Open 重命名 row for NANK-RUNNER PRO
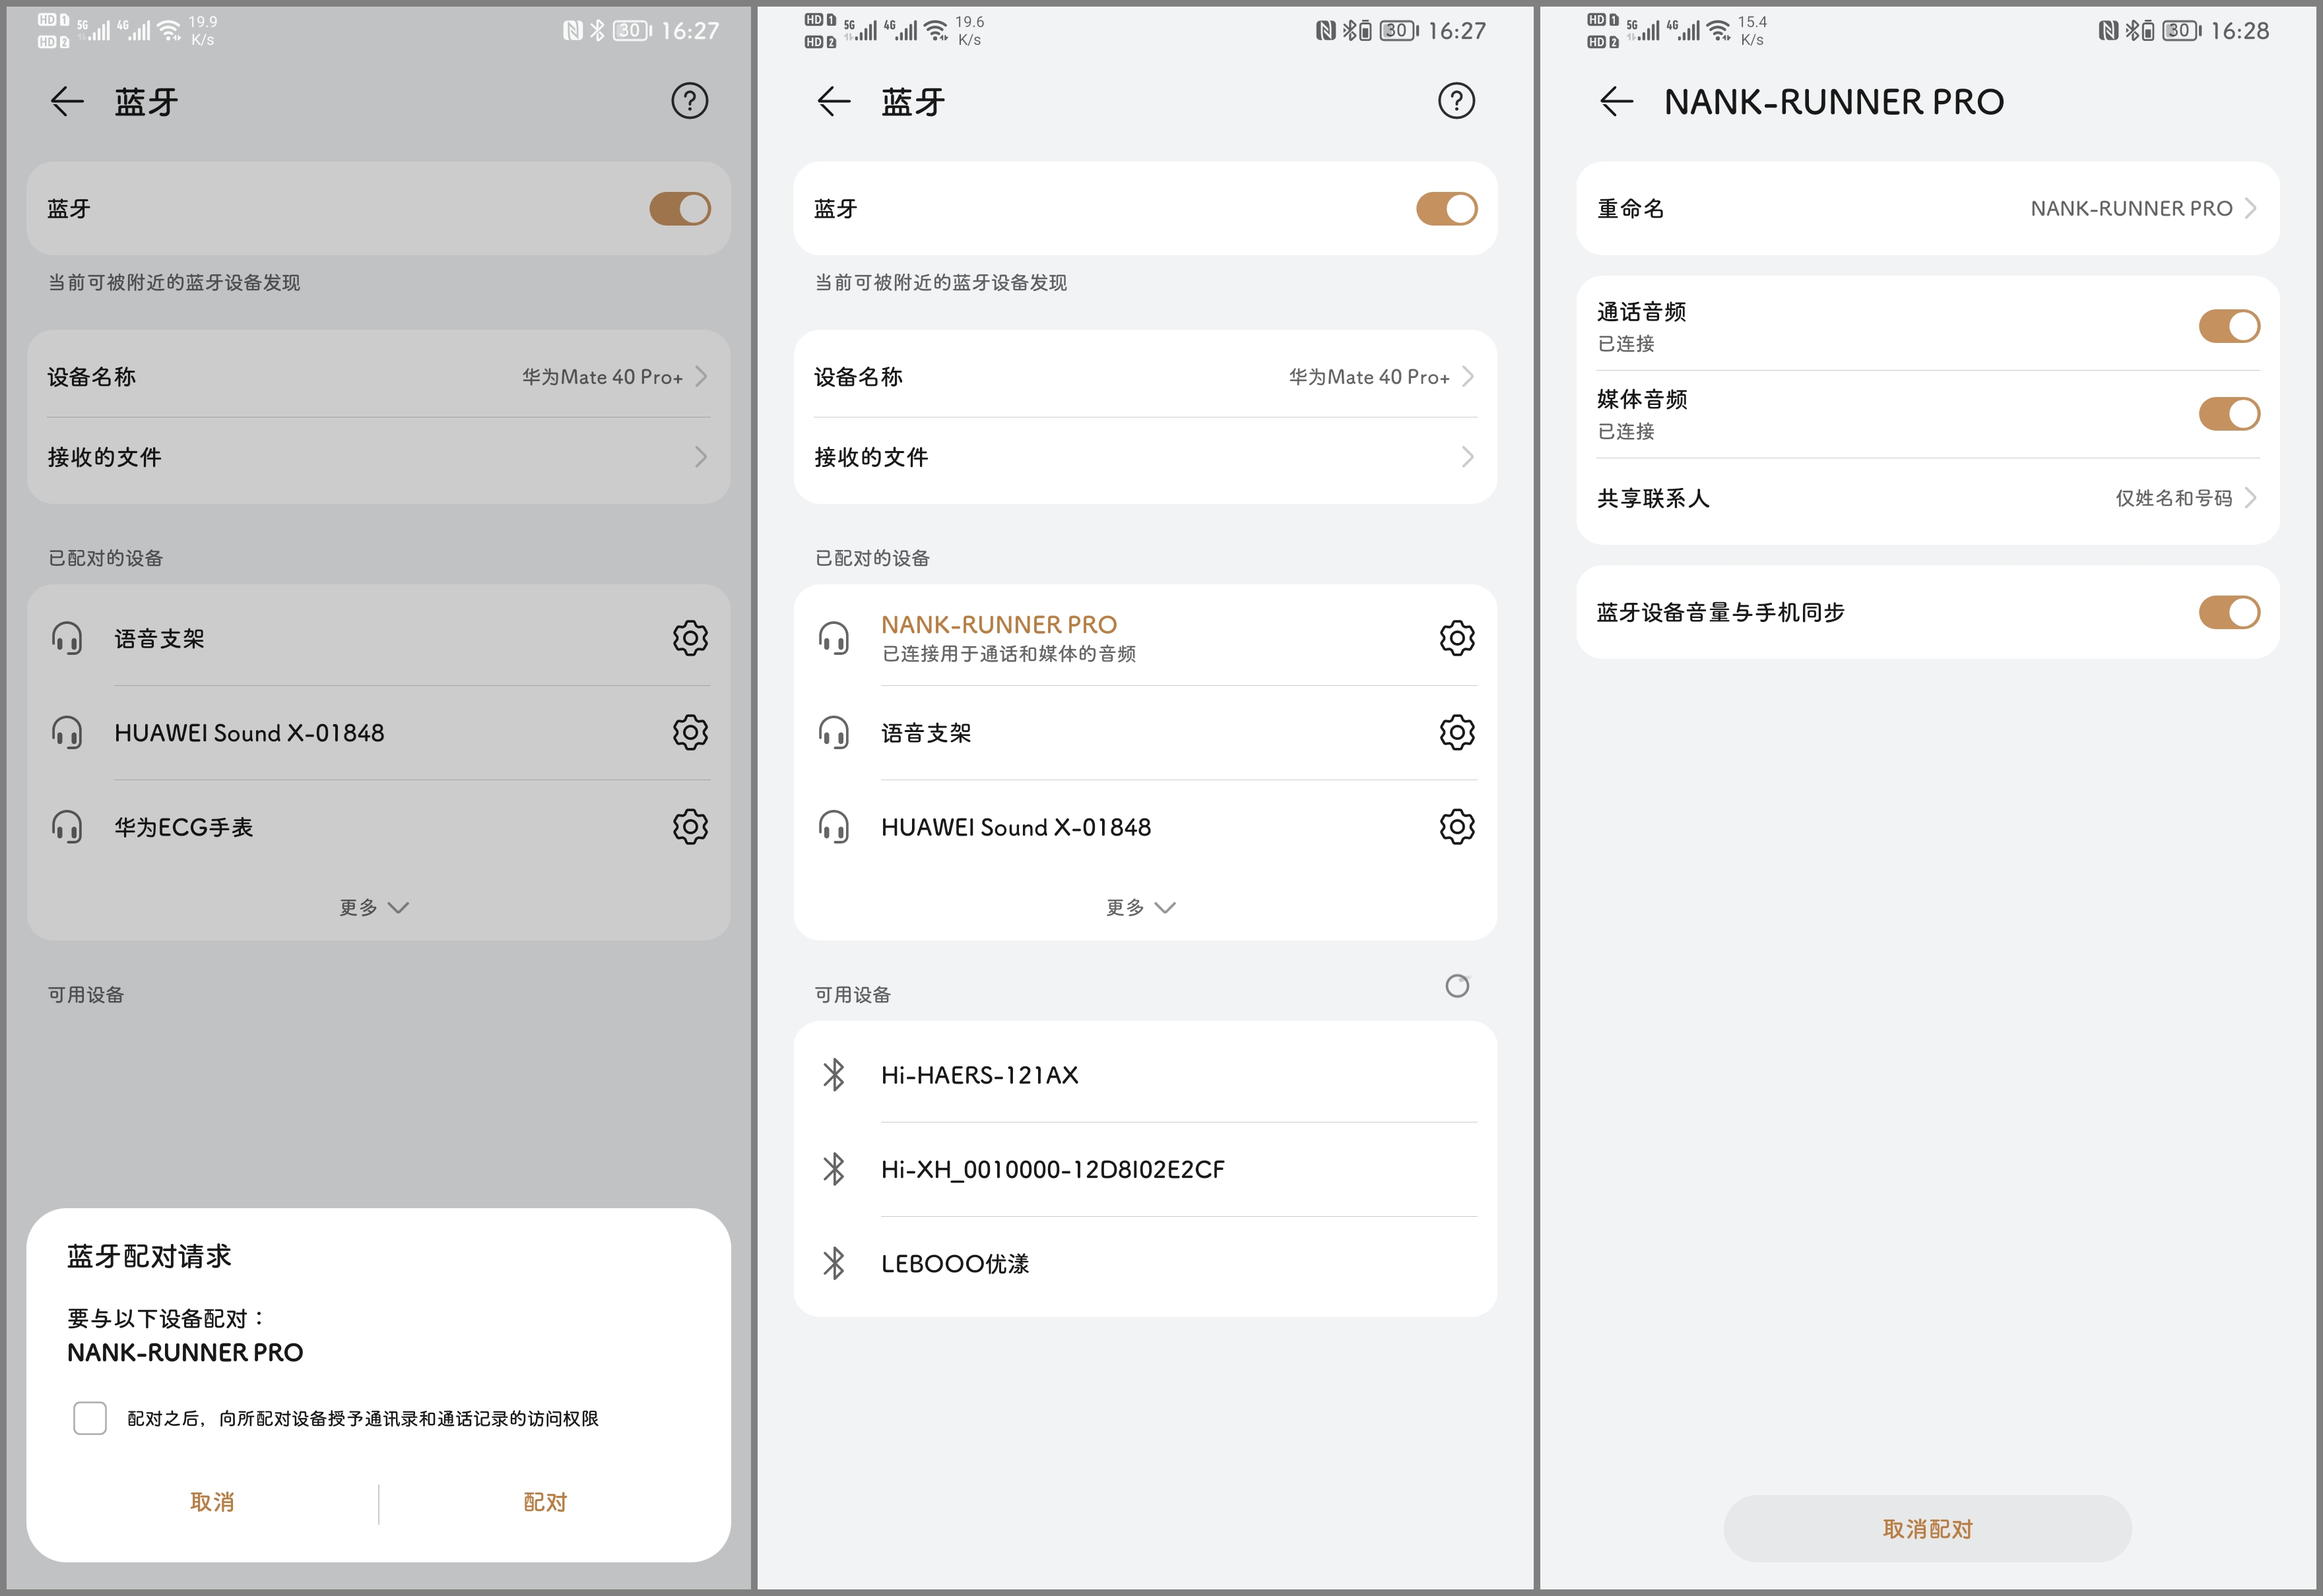 [x=1928, y=209]
